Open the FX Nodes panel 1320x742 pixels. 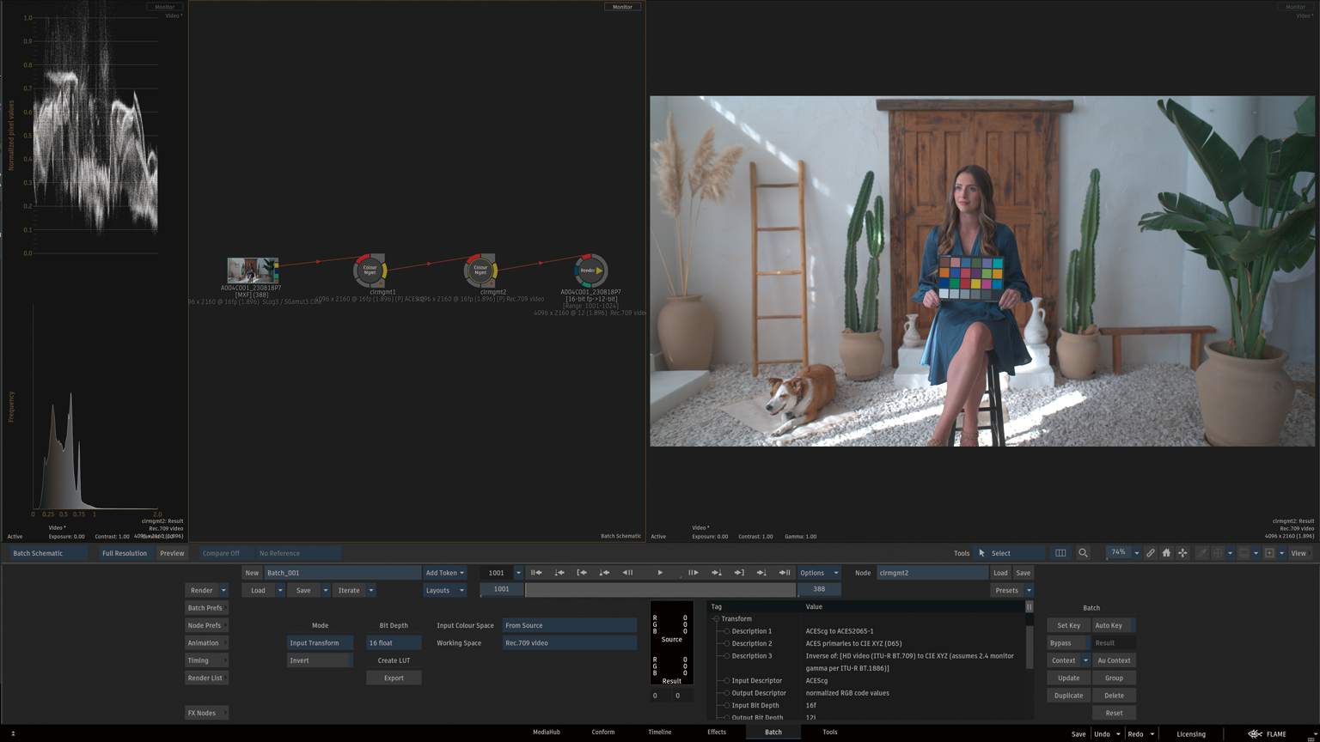click(206, 713)
